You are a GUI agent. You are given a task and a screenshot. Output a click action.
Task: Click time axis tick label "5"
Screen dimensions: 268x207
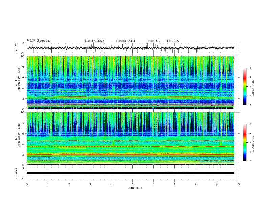tap(132, 184)
